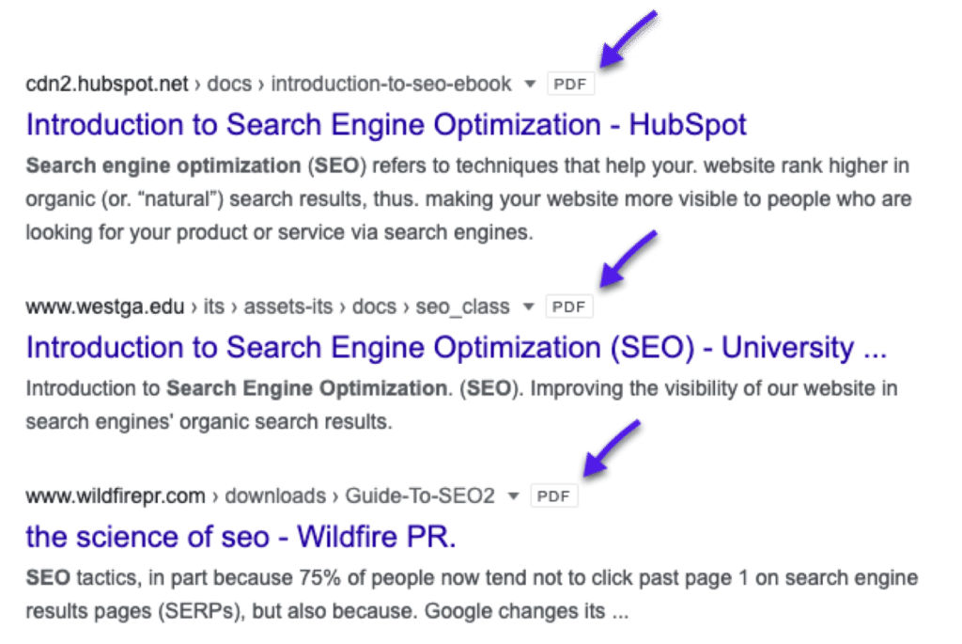Click the PDF tag on the Wildfire PR result
The image size is (962, 644).
point(554,495)
